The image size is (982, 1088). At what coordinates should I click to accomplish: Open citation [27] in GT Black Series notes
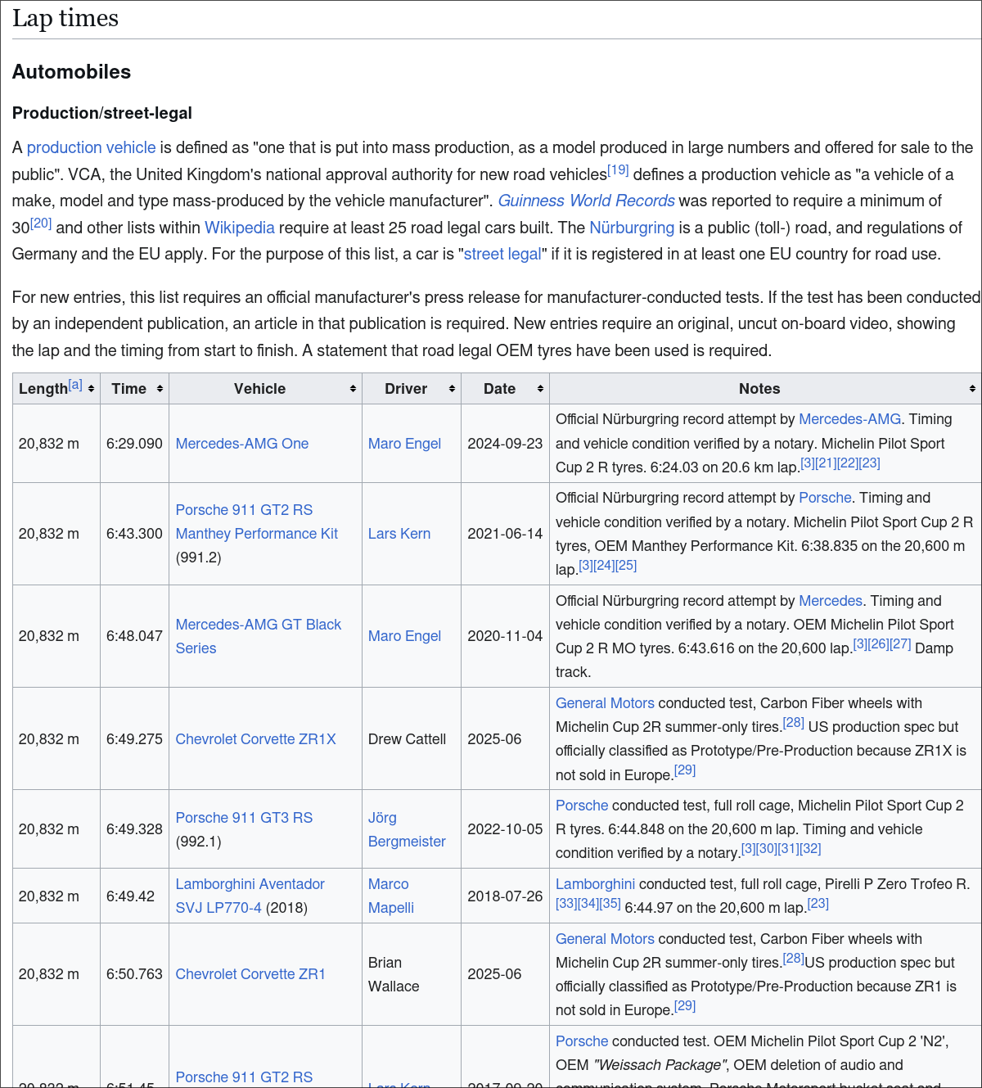(900, 643)
